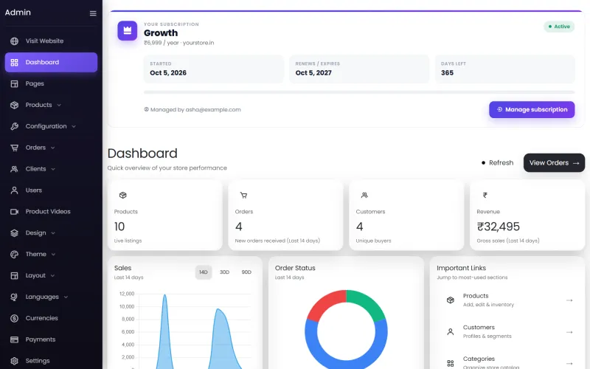Click the View Orders button
The height and width of the screenshot is (369, 590).
click(554, 162)
